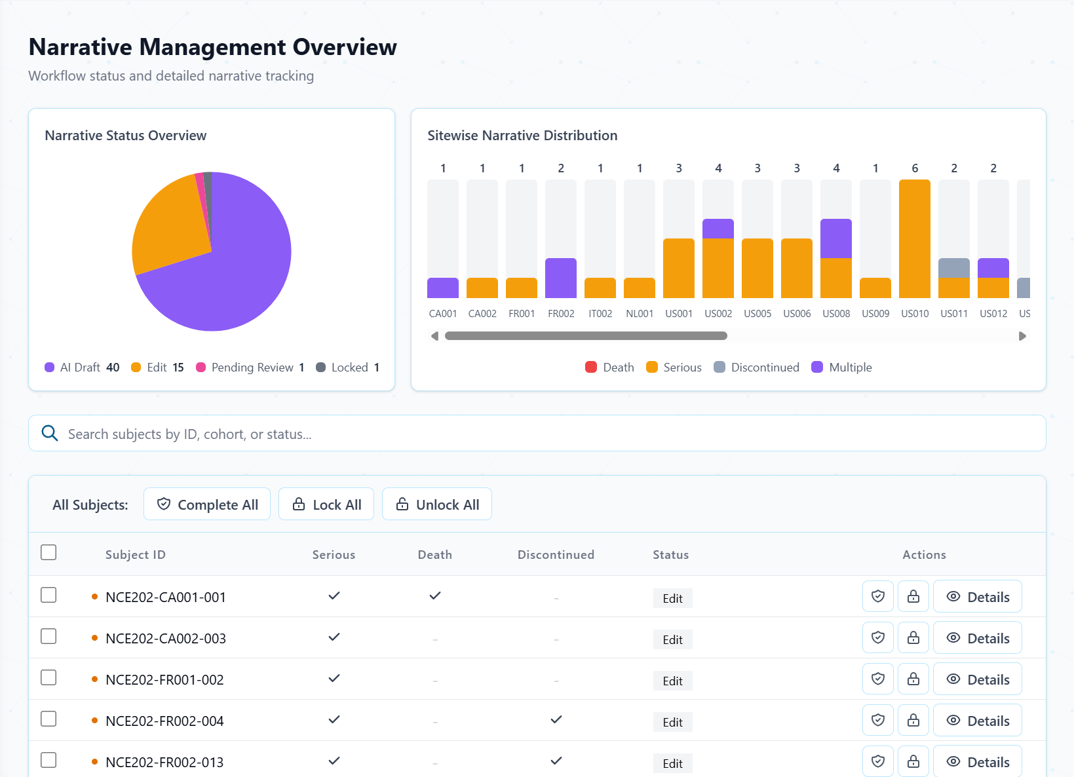Click the Discontinued gray legend swatch

pyautogui.click(x=719, y=368)
